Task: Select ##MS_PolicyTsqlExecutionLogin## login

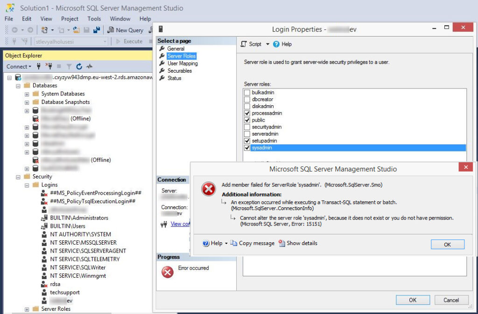Action: coord(93,201)
